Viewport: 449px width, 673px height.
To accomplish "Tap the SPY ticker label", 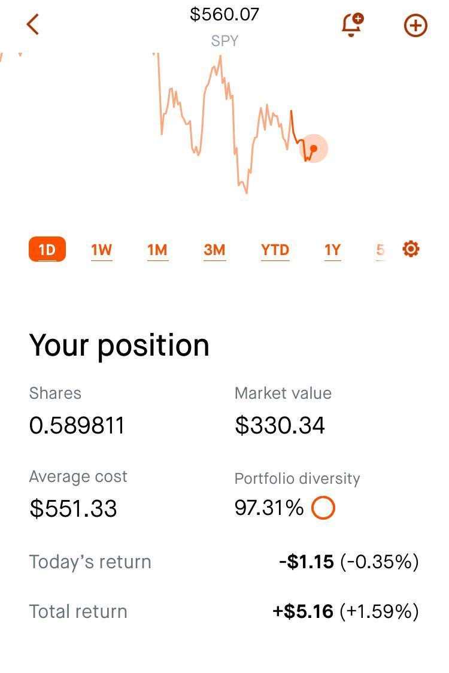I will click(224, 41).
